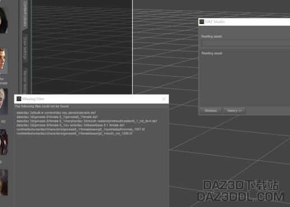Expand History in the DAZ Studio dialog
The width and height of the screenshot is (290, 207).
[235, 111]
